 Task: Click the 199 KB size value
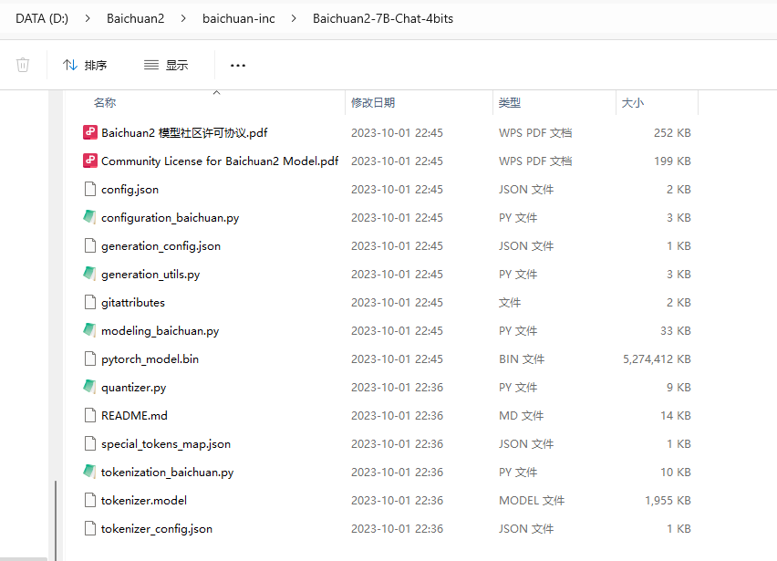pyautogui.click(x=672, y=161)
